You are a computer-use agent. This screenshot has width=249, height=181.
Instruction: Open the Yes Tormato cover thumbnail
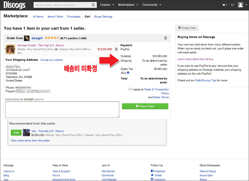pyautogui.click(x=26, y=133)
